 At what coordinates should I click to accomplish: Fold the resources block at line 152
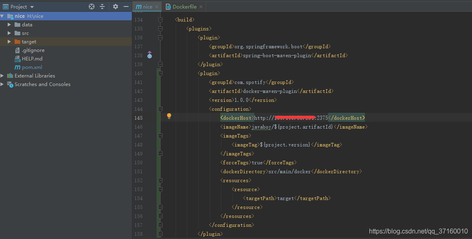(161, 180)
